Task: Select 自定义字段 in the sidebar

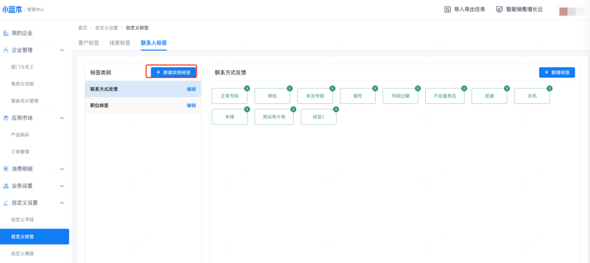Action: point(23,220)
